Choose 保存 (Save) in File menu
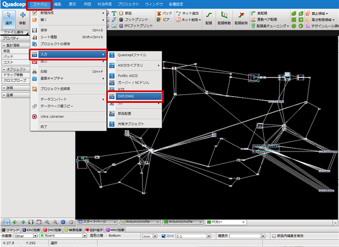 click(68, 30)
